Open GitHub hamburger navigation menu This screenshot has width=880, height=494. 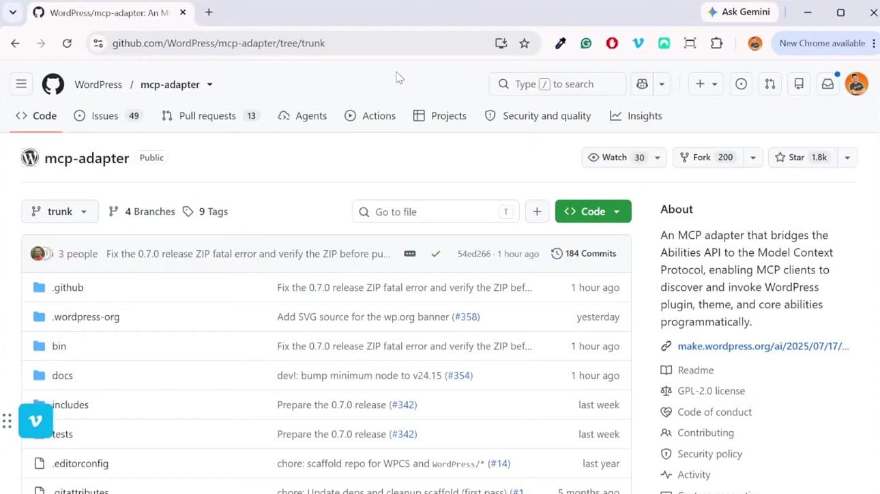(21, 84)
